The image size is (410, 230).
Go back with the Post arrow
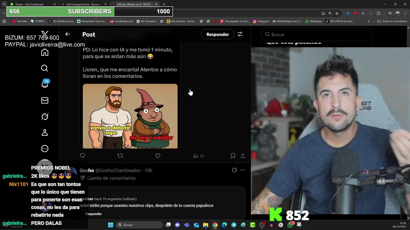click(x=68, y=34)
